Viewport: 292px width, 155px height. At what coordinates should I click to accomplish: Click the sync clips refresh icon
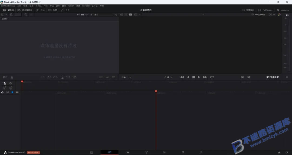26,15
